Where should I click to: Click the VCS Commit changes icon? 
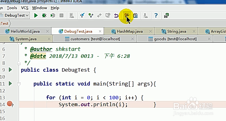[x=91, y=15]
